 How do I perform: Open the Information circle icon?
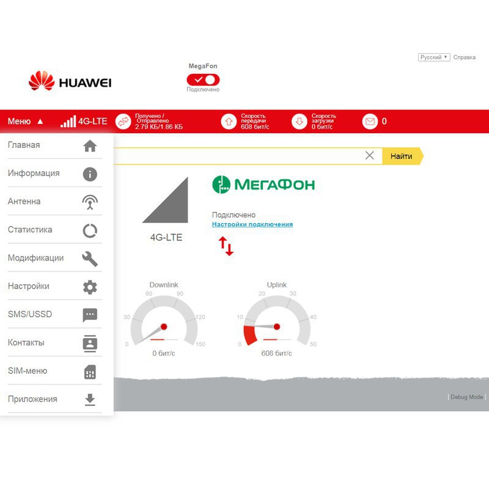(x=90, y=174)
